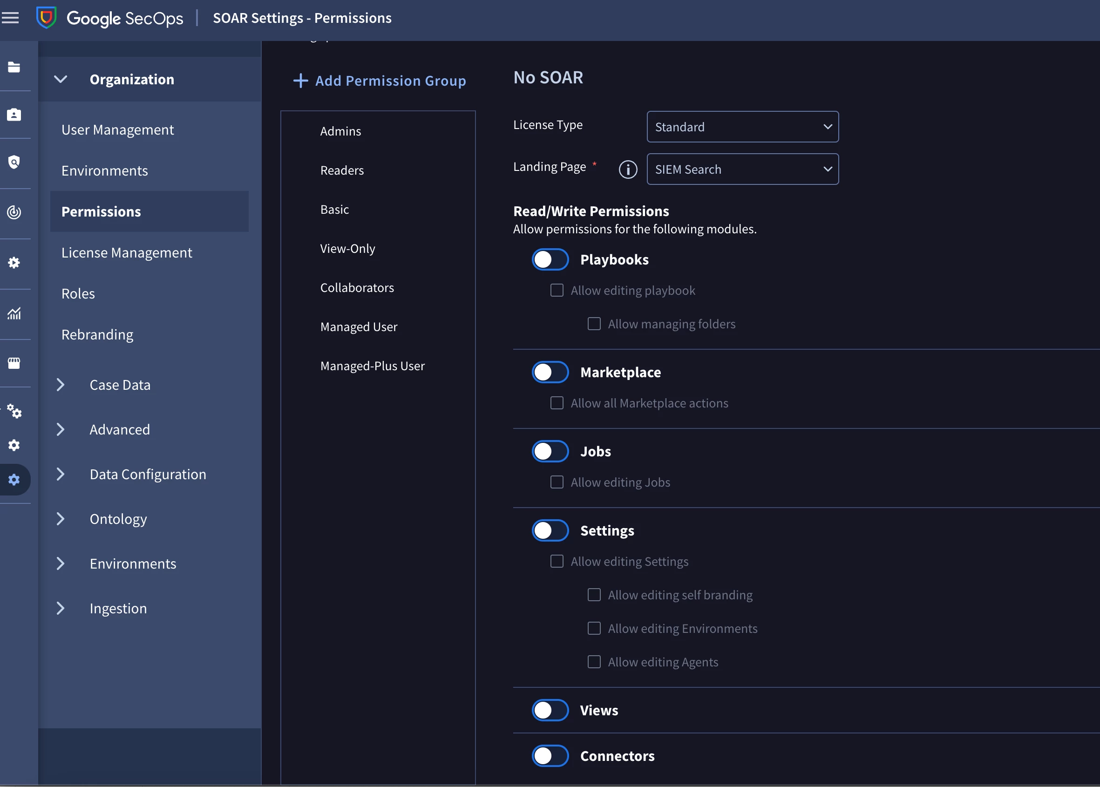Expand the Ingestion section

tap(61, 608)
